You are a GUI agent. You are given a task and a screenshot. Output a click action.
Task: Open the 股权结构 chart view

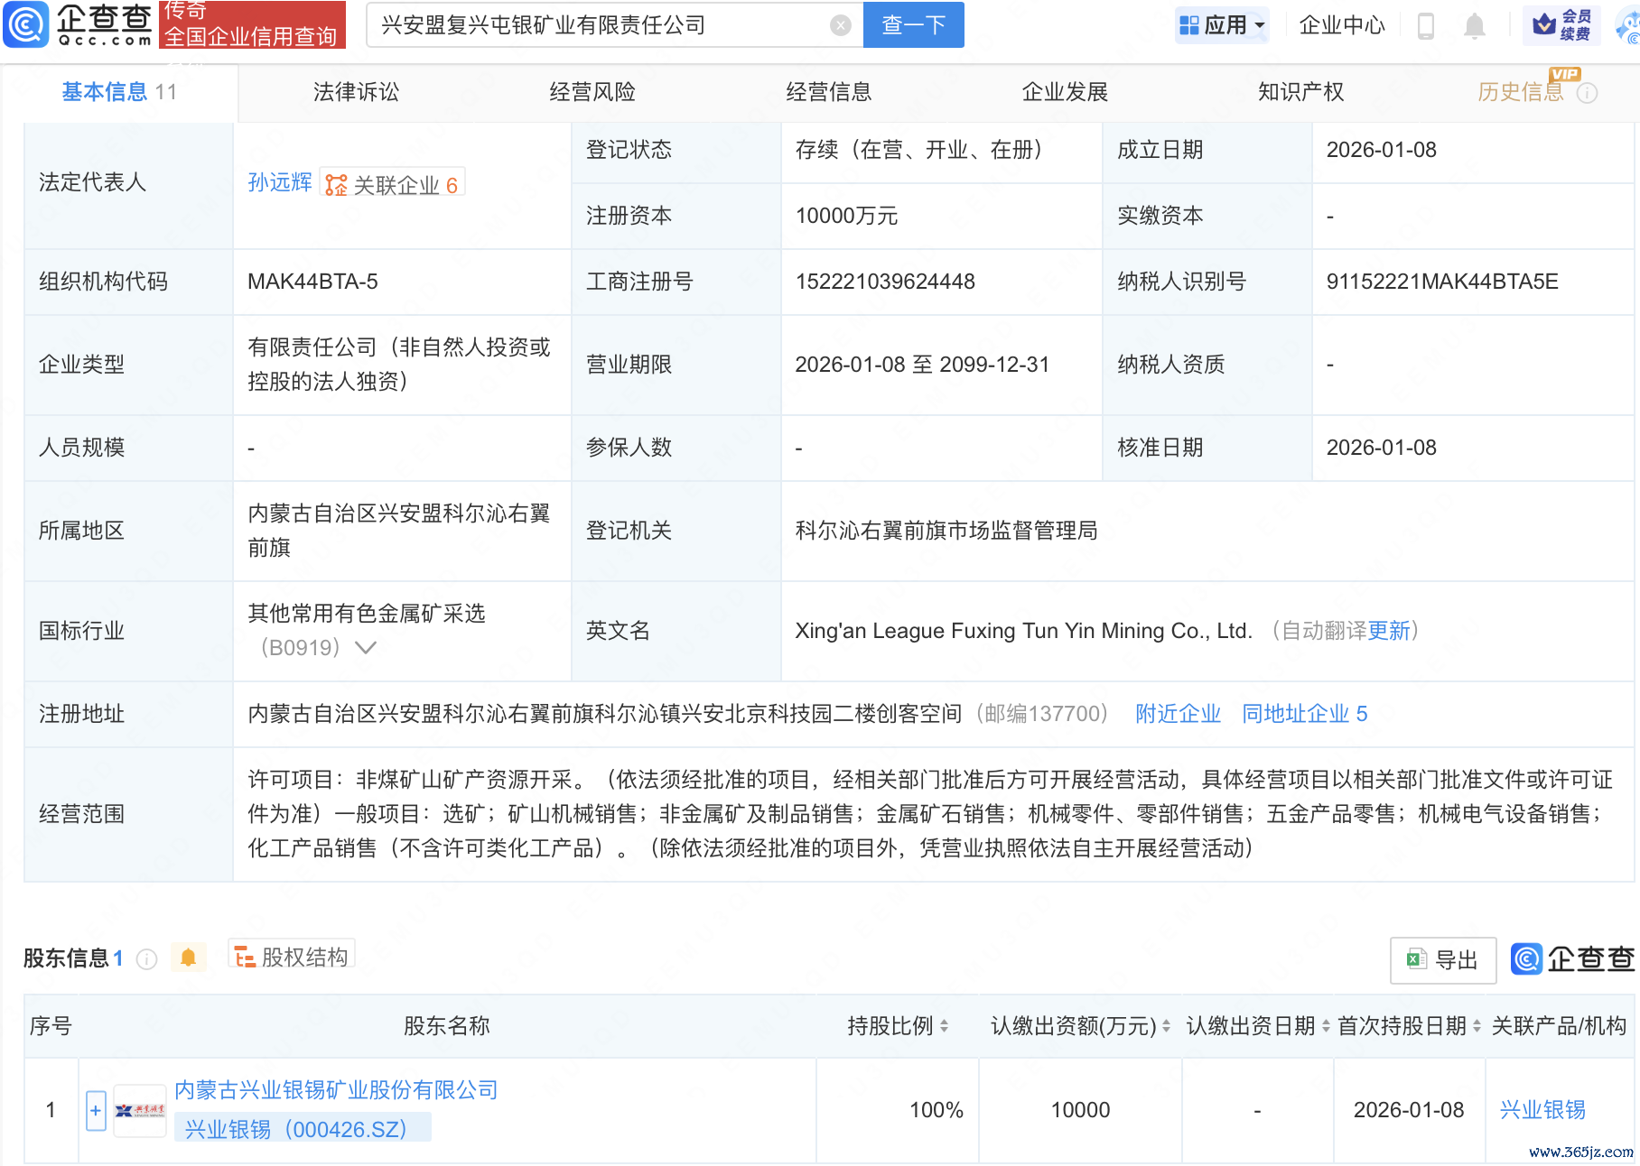[x=292, y=957]
